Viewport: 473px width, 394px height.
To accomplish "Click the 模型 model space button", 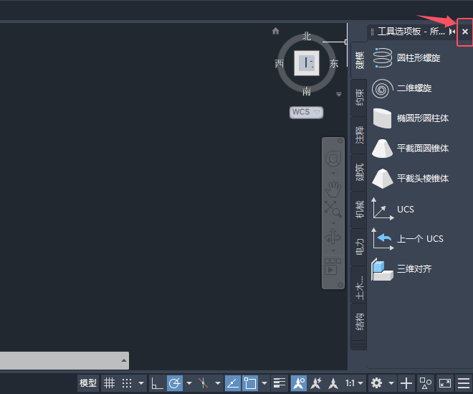I will [x=87, y=383].
